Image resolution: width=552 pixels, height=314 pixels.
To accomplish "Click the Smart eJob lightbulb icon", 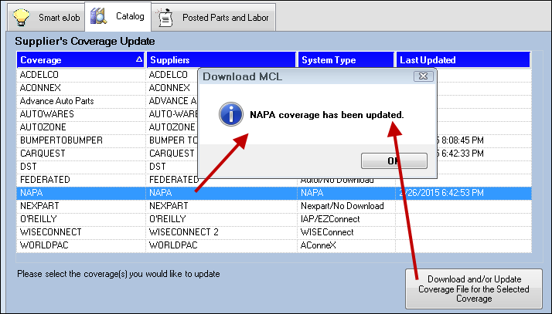I will pyautogui.click(x=22, y=18).
